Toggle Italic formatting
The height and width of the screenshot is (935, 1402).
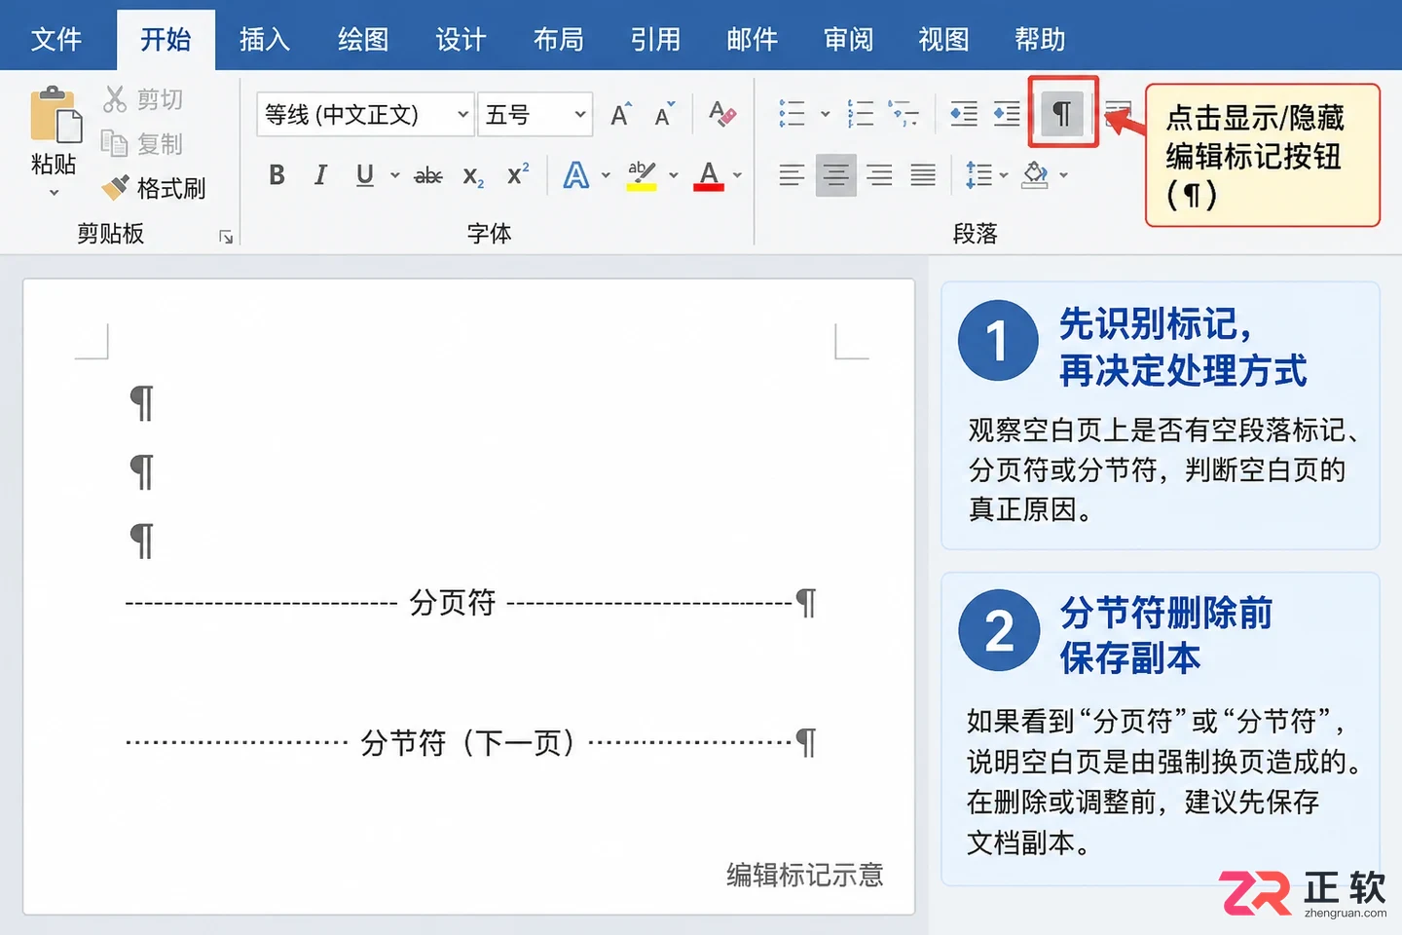[x=320, y=175]
